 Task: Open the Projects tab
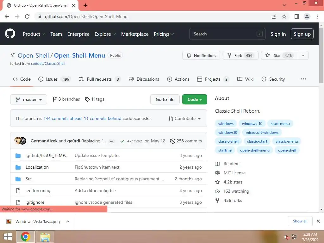click(x=213, y=79)
